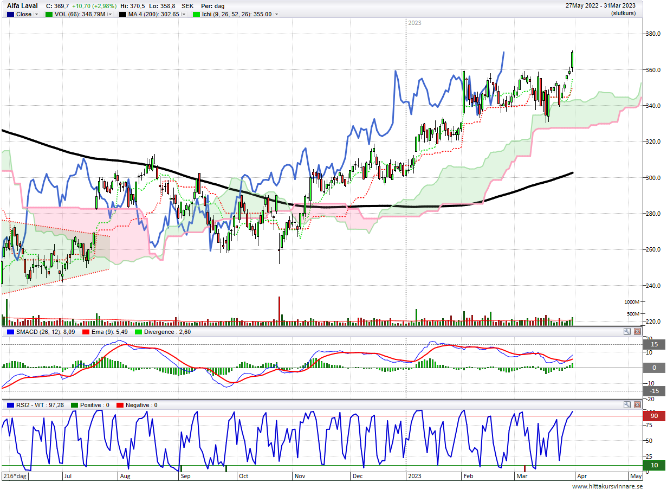
Task: Click the Jul month axis label
Action: pos(68,476)
